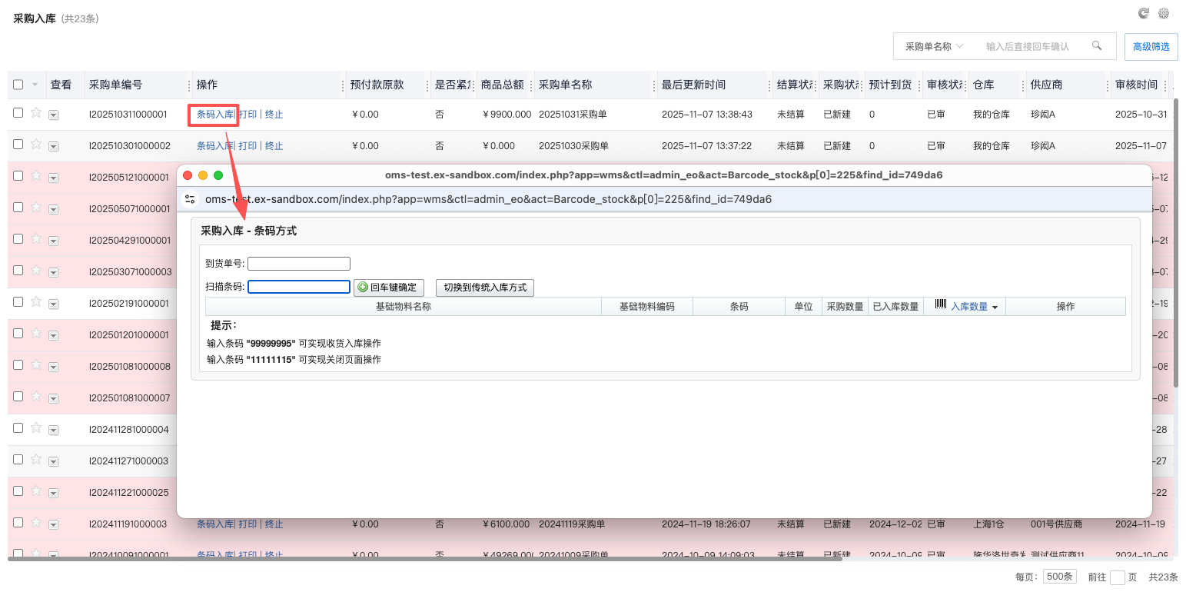Sort by the 商品总额 column header
Image resolution: width=1186 pixels, height=592 pixels.
pos(503,85)
